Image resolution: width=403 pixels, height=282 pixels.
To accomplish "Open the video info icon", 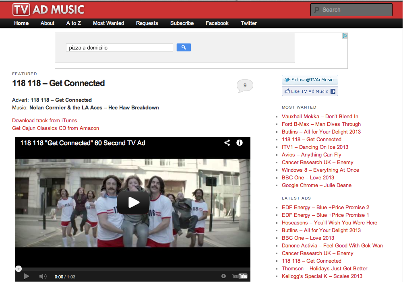I will tap(240, 143).
